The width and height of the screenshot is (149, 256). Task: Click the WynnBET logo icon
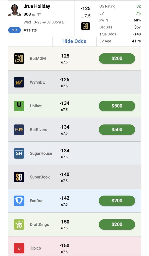(x=19, y=82)
